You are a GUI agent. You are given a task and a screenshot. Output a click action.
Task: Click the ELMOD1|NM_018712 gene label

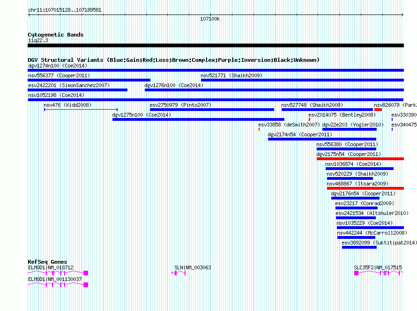pyautogui.click(x=51, y=267)
